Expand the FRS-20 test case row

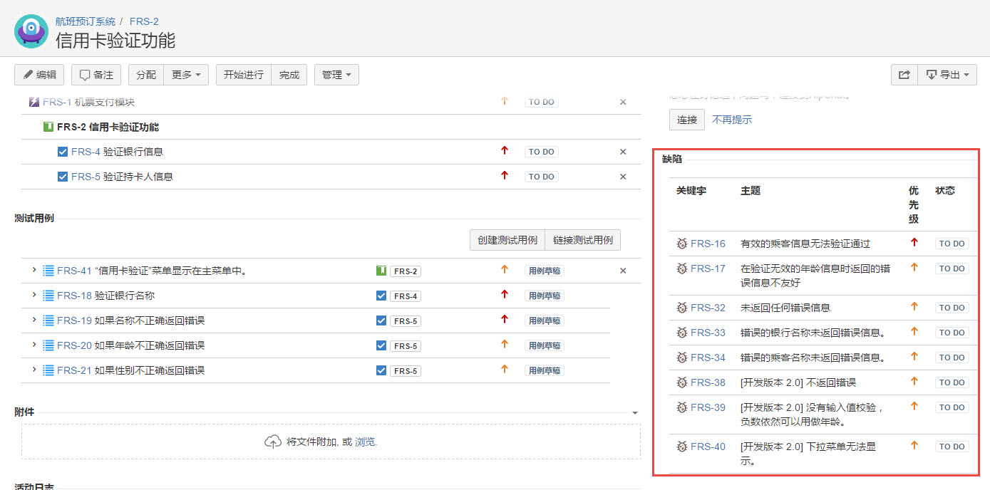[x=33, y=345]
